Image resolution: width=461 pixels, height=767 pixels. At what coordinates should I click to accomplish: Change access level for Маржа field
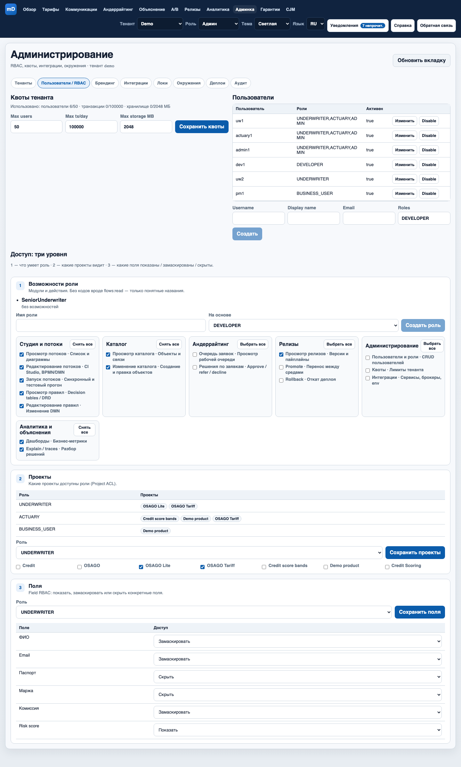[298, 694]
